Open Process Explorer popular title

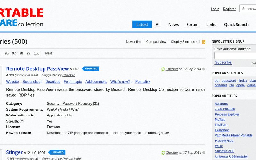click(x=227, y=114)
